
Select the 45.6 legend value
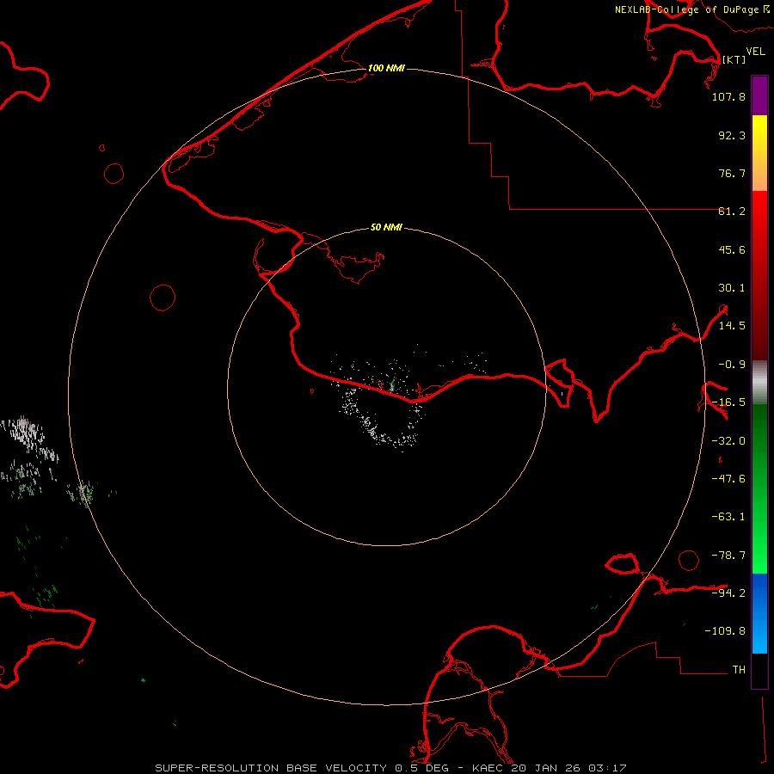pyautogui.click(x=732, y=250)
